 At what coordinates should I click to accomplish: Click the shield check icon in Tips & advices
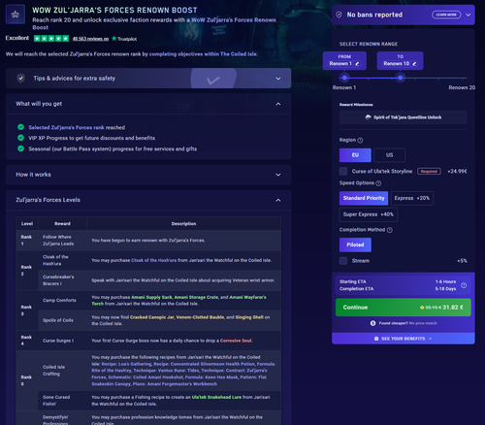(x=21, y=79)
